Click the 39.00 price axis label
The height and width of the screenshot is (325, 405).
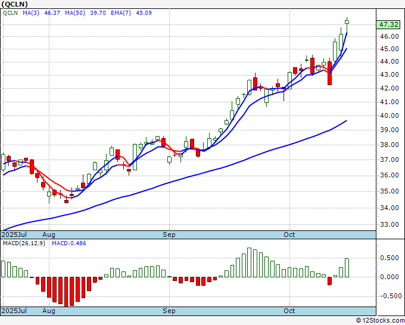click(390, 130)
